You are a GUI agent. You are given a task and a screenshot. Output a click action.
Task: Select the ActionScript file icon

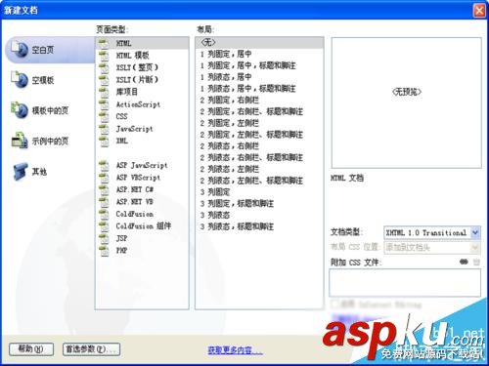point(104,104)
